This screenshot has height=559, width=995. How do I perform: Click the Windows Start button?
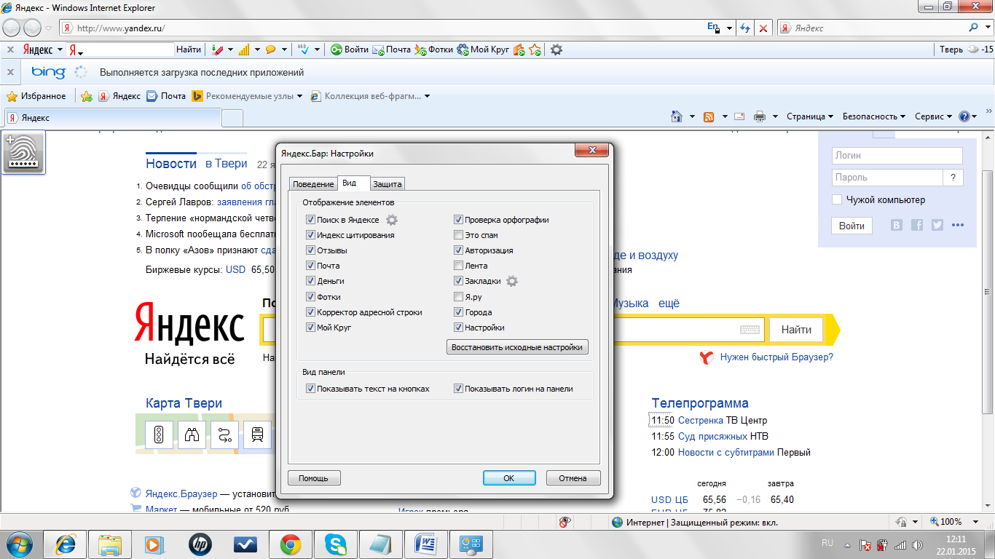tap(20, 544)
